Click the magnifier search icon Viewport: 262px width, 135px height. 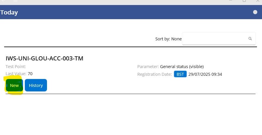click(x=250, y=39)
